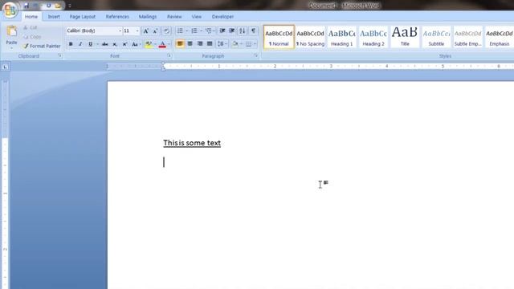The height and width of the screenshot is (289, 514).
Task: Sort text with A-Z icon
Action: pos(243,31)
